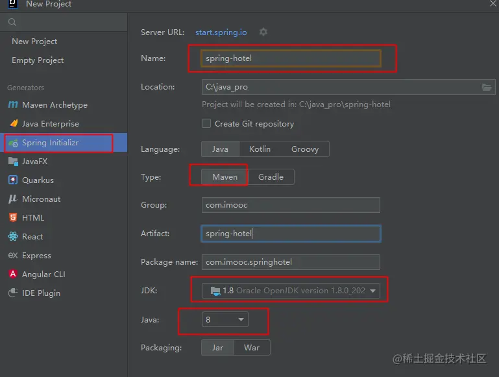Viewport: 499px width, 377px height.
Task: Choose IDE Plugin generator
Action: tap(64, 293)
